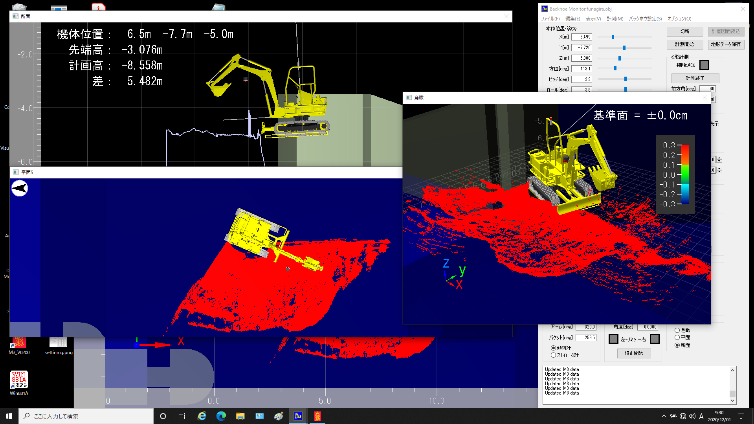Open the バックホウ設定(S) menu
The width and height of the screenshot is (754, 424).
pos(645,19)
